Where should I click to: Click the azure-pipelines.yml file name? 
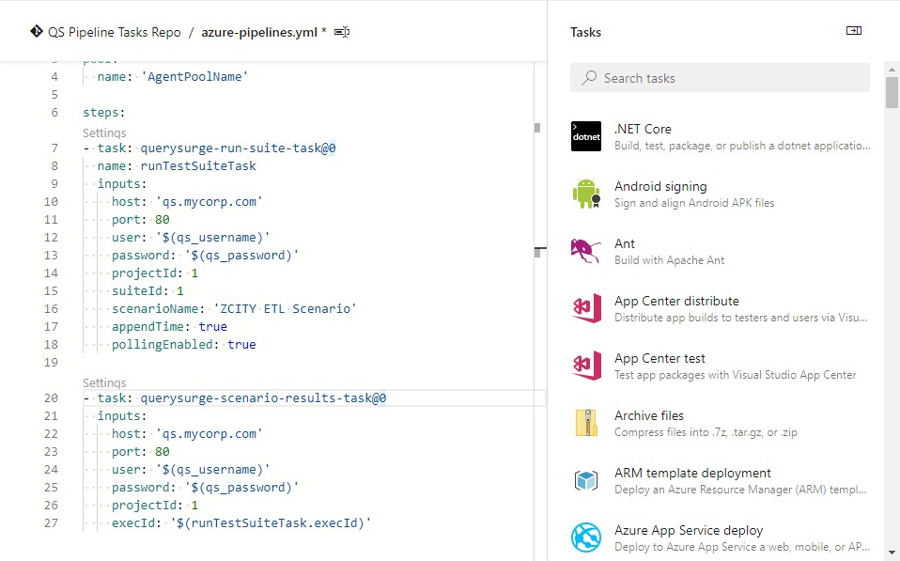pyautogui.click(x=259, y=32)
